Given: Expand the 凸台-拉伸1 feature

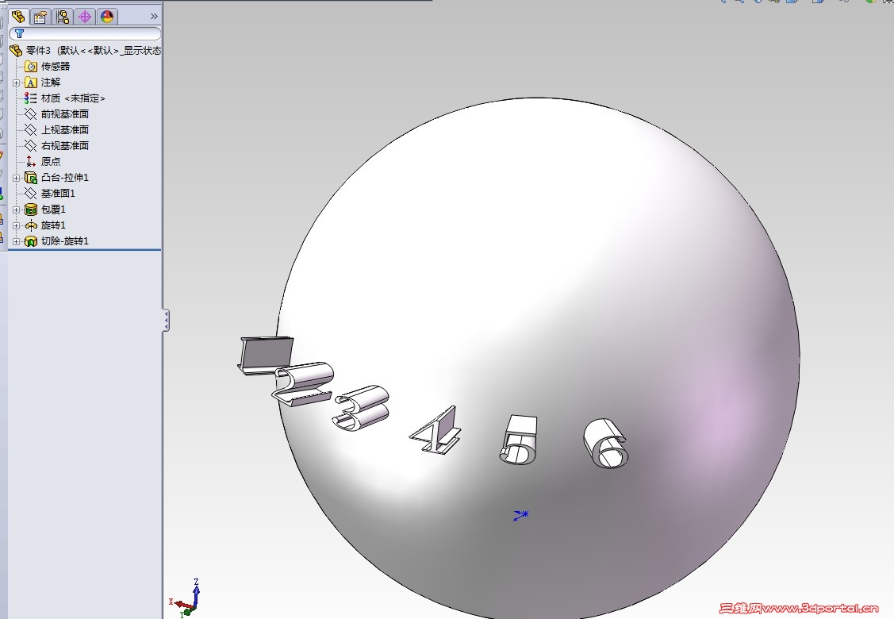Looking at the screenshot, I should pos(17,178).
